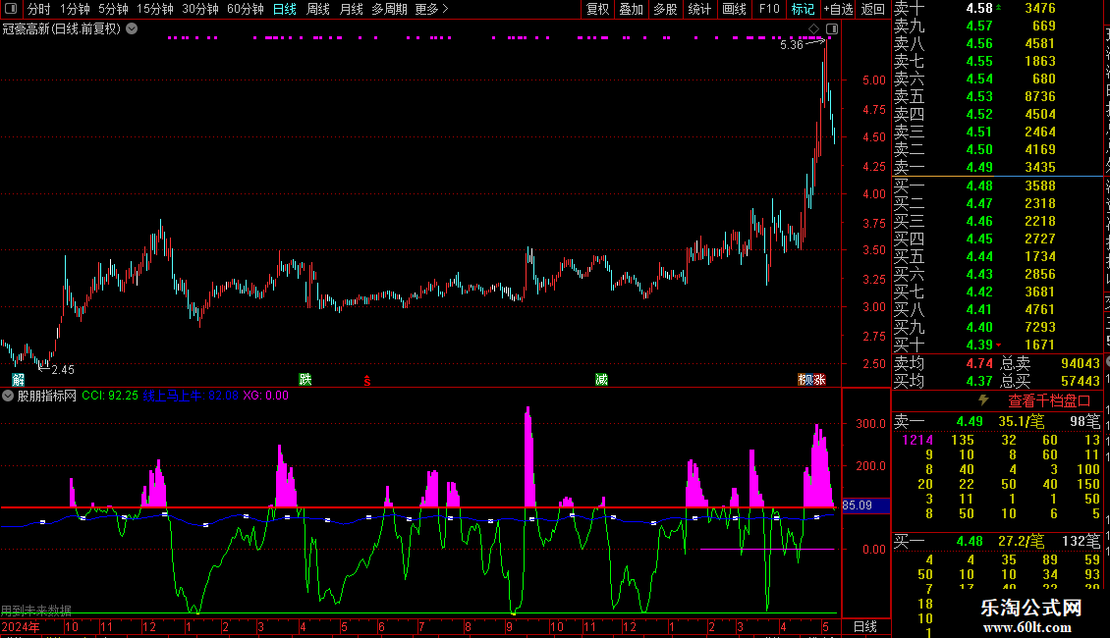Collapse the 股朋指标网 indicator with its circle arrow
Screen dimensions: 1110x638
point(8,396)
